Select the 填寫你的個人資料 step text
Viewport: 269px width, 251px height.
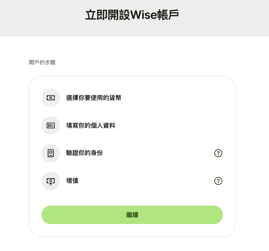(x=91, y=125)
